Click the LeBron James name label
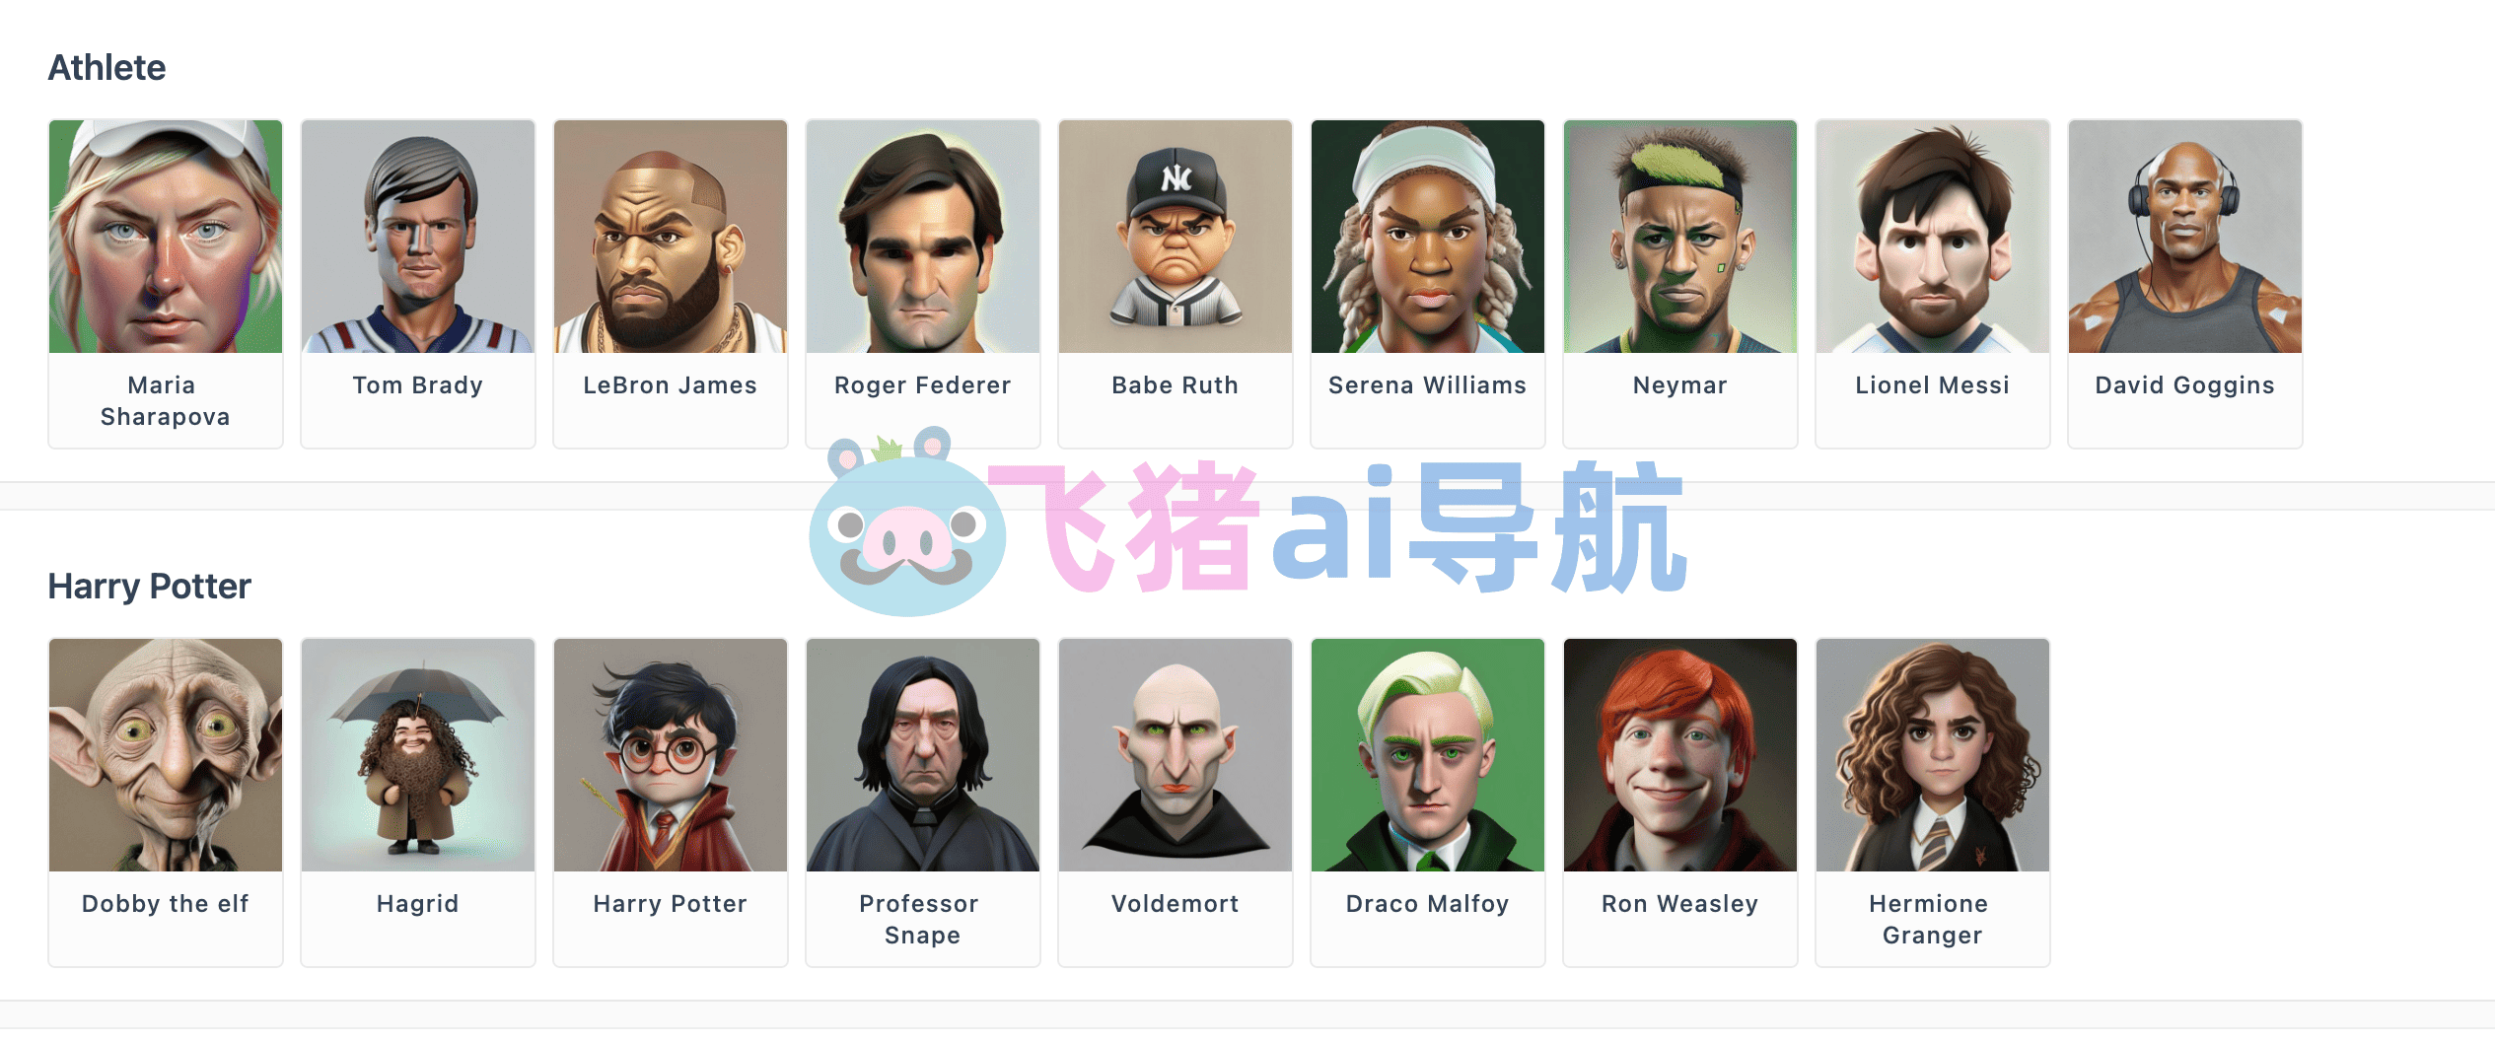2495x1043 pixels. [671, 385]
